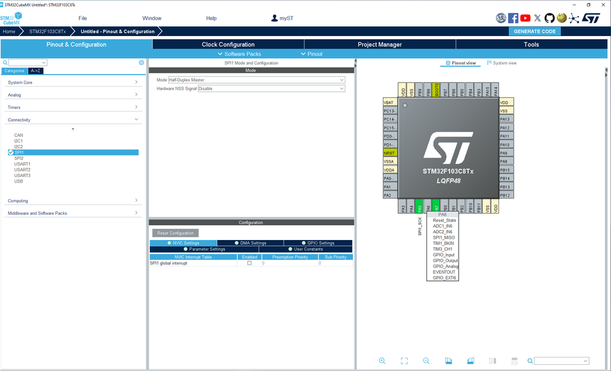The height and width of the screenshot is (371, 611).
Task: Expand the Computing category
Action: click(73, 201)
